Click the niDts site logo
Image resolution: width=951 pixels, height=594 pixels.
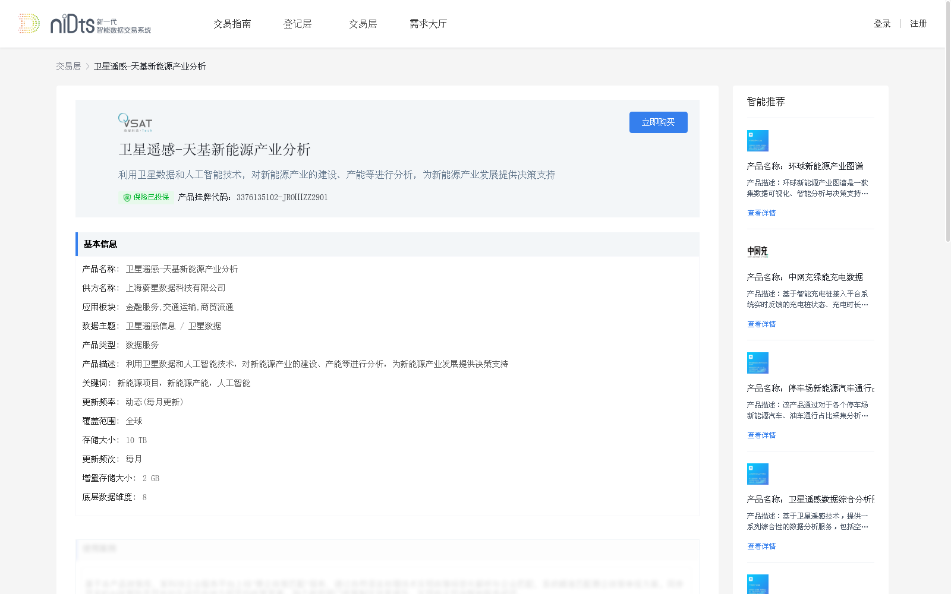click(x=84, y=24)
